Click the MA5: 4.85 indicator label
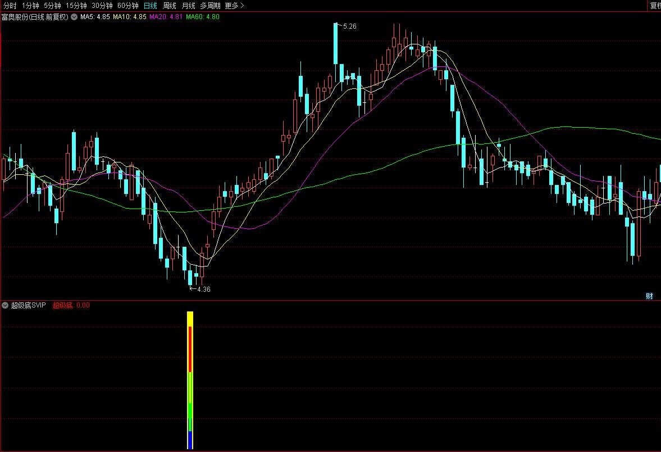Screen dimensions: 661x452 (95, 17)
